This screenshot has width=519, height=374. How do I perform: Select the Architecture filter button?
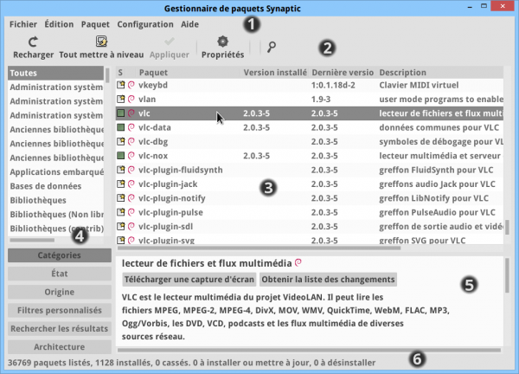tap(60, 347)
